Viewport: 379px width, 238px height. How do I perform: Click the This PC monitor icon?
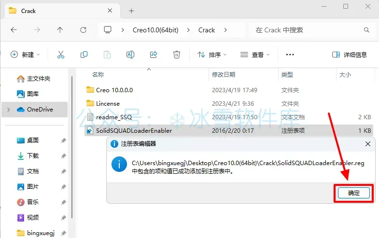click(x=108, y=30)
